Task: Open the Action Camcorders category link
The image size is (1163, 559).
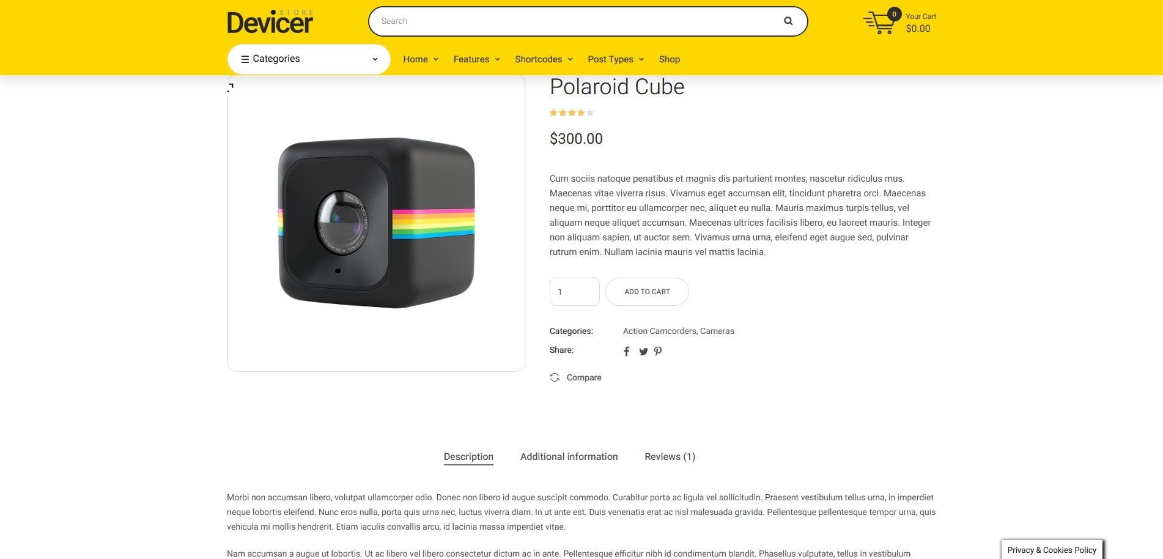Action: coord(659,331)
